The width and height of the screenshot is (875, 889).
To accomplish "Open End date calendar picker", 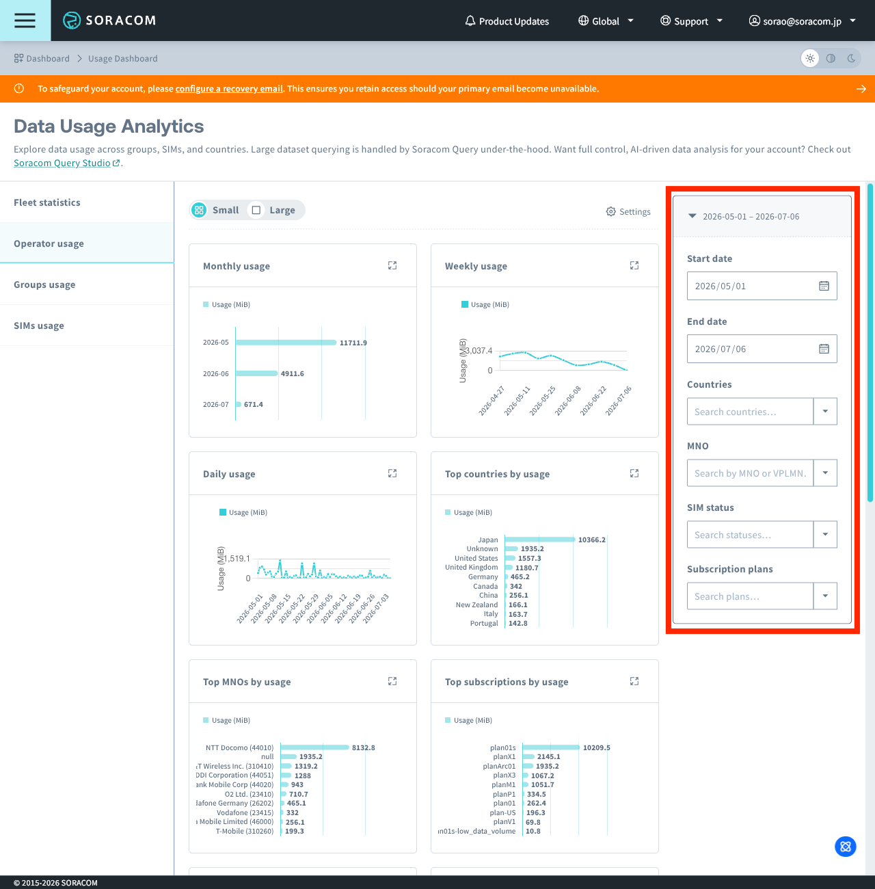I will (x=824, y=349).
